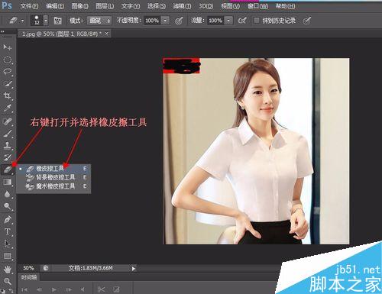382x294 pixels.
Task: Select the Zoom tool
Action: 7,281
